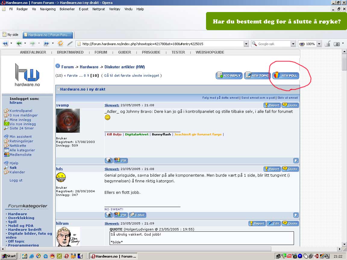Click the NEW POLL button
The height and width of the screenshot is (260, 347).
pyautogui.click(x=286, y=76)
